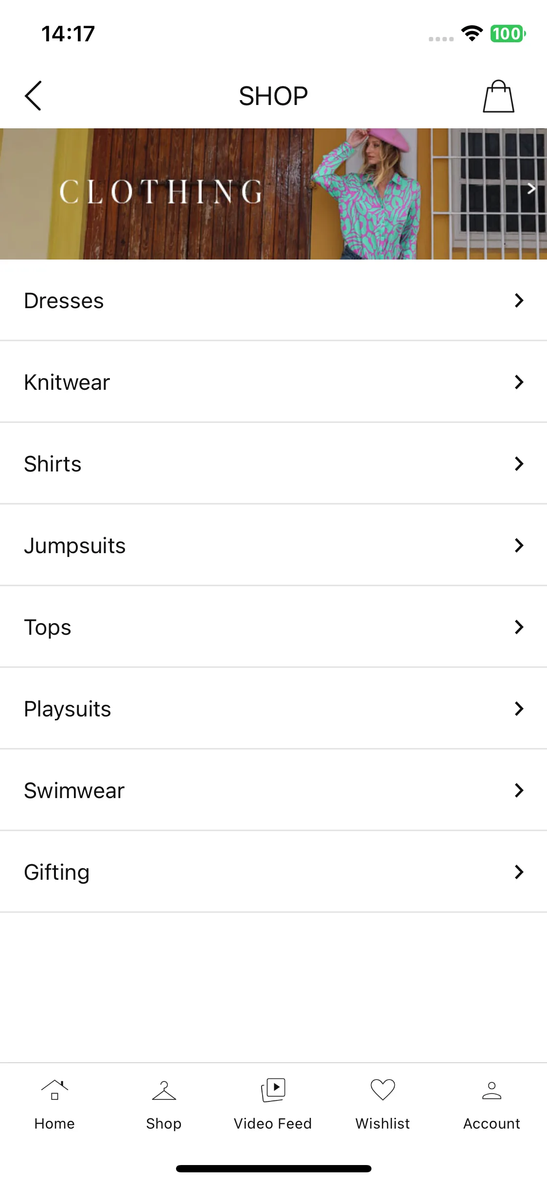Tap the back arrow icon
Image resolution: width=547 pixels, height=1184 pixels.
tap(33, 96)
